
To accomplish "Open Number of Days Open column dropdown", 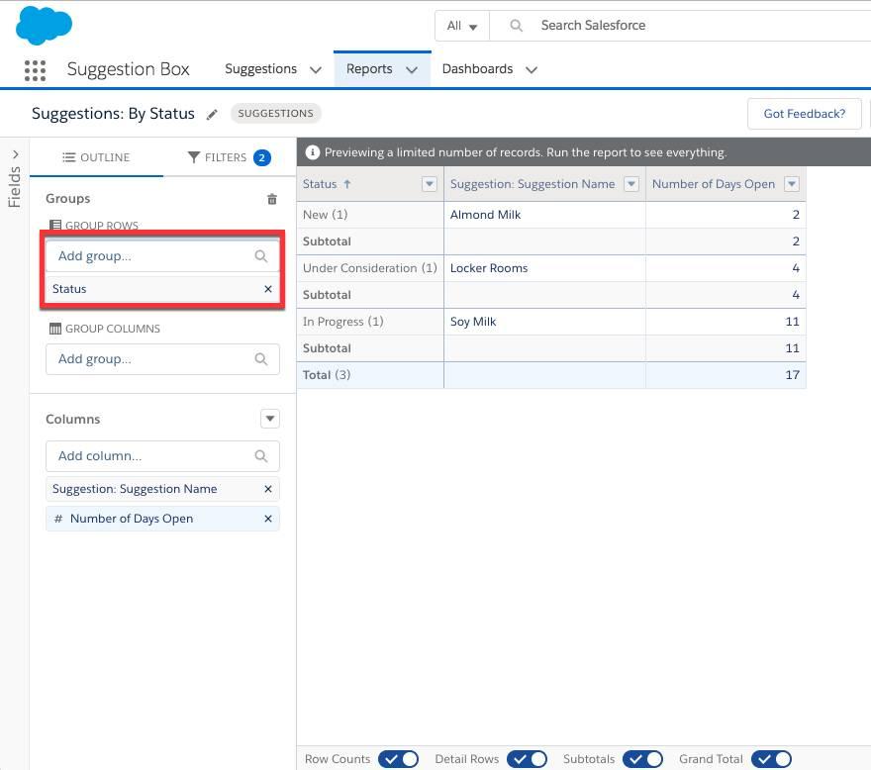I will [792, 184].
